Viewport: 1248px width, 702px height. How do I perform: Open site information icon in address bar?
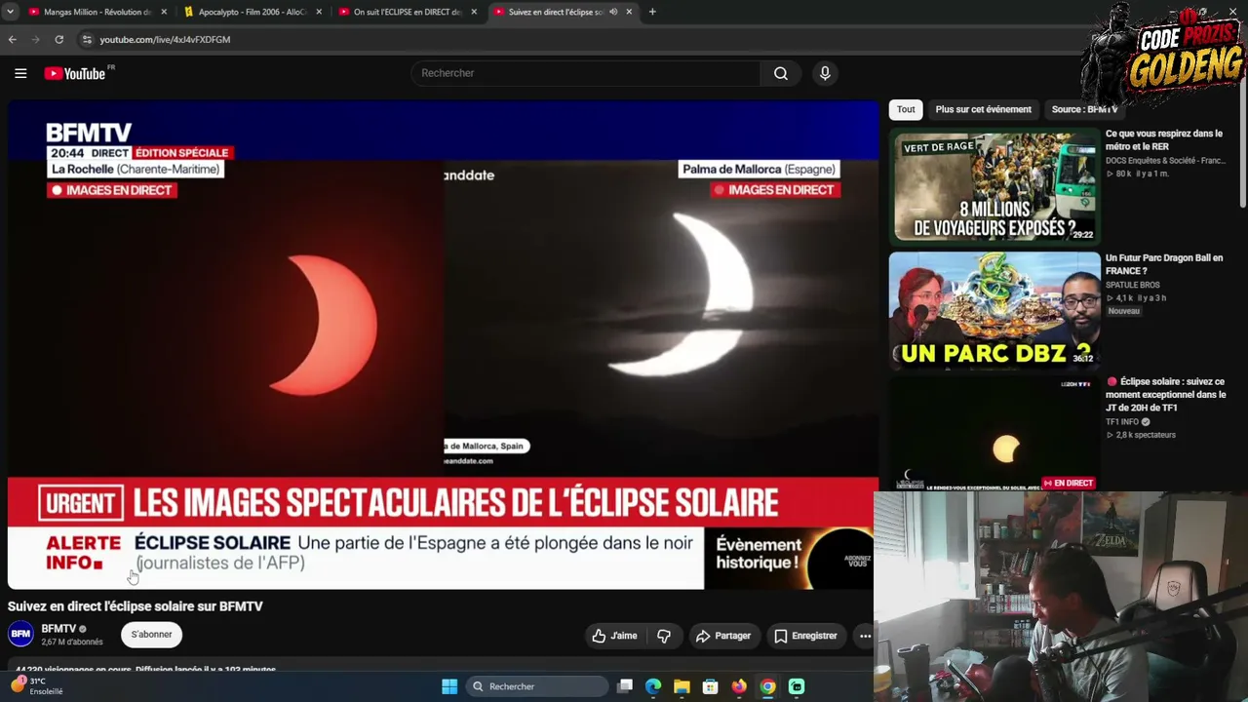(x=87, y=39)
